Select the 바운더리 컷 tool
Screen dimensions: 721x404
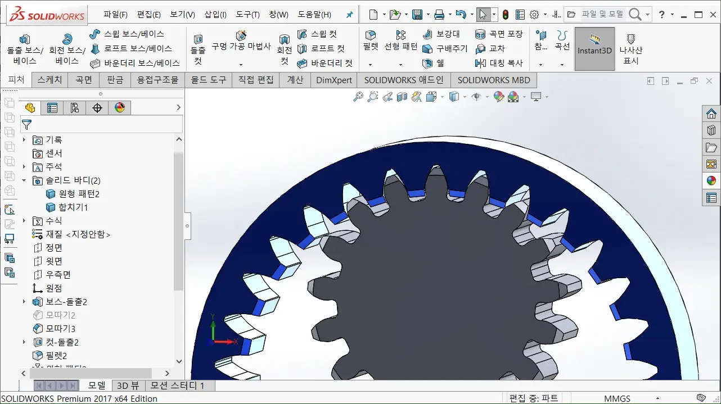tap(325, 63)
